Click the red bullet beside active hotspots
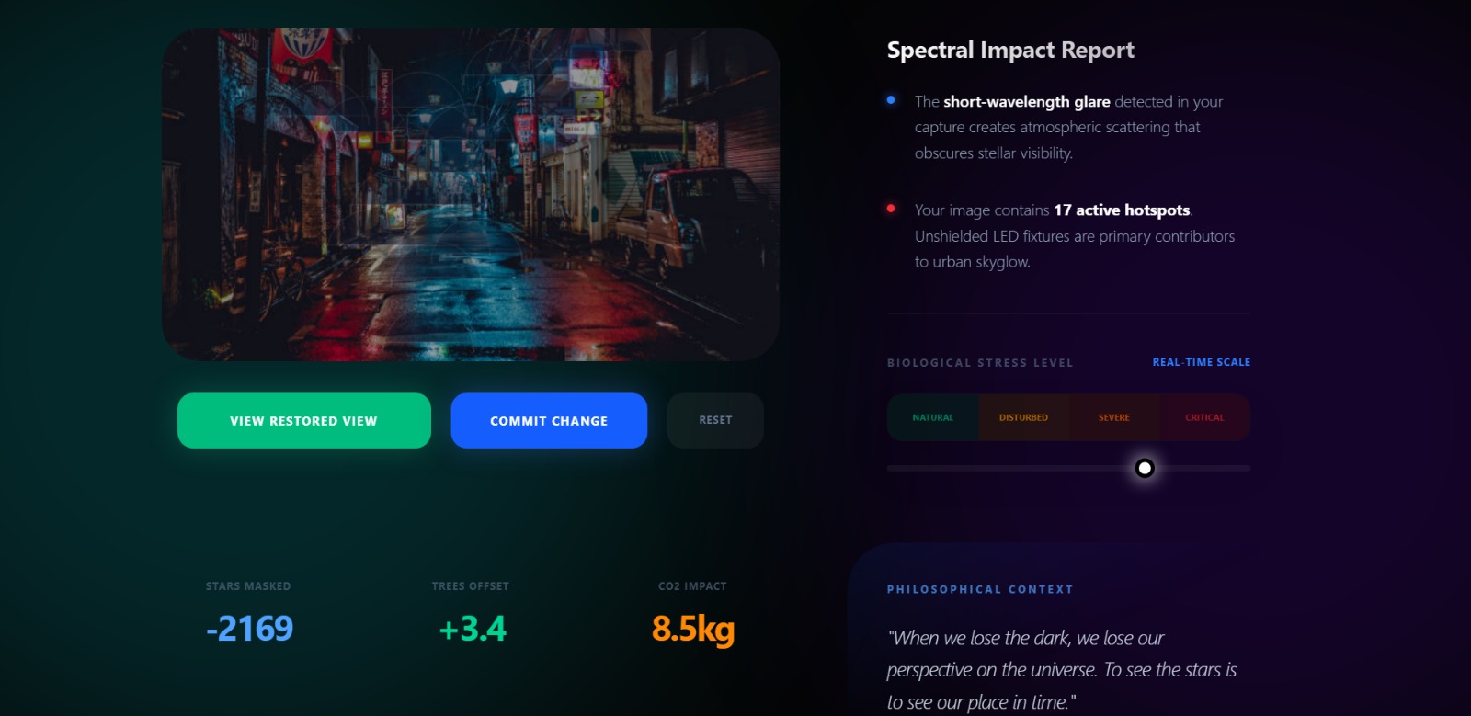Screen dimensions: 1471x716 point(891,209)
